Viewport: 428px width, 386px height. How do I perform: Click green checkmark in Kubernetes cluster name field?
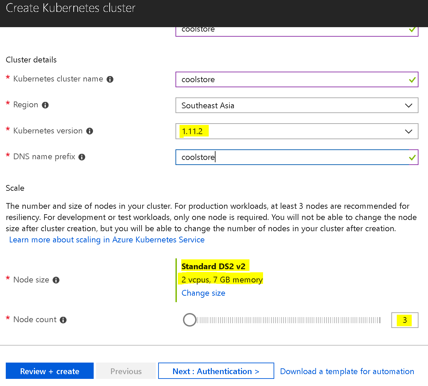[412, 80]
